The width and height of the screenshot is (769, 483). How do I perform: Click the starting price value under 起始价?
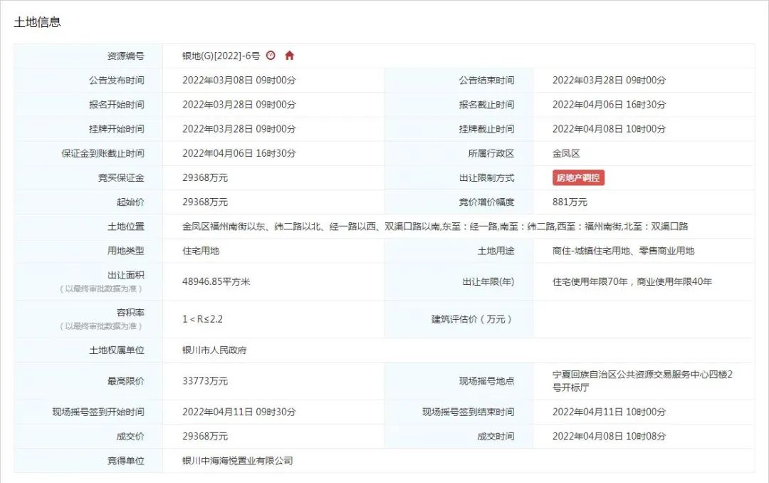pyautogui.click(x=205, y=202)
